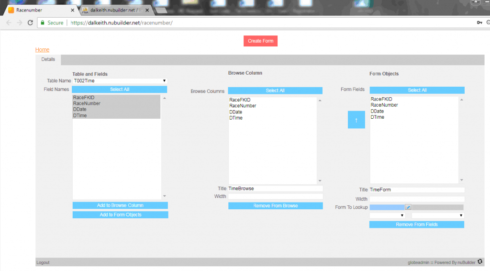
Task: Select RaceFKID in Field Names list
Action: pyautogui.click(x=116, y=98)
